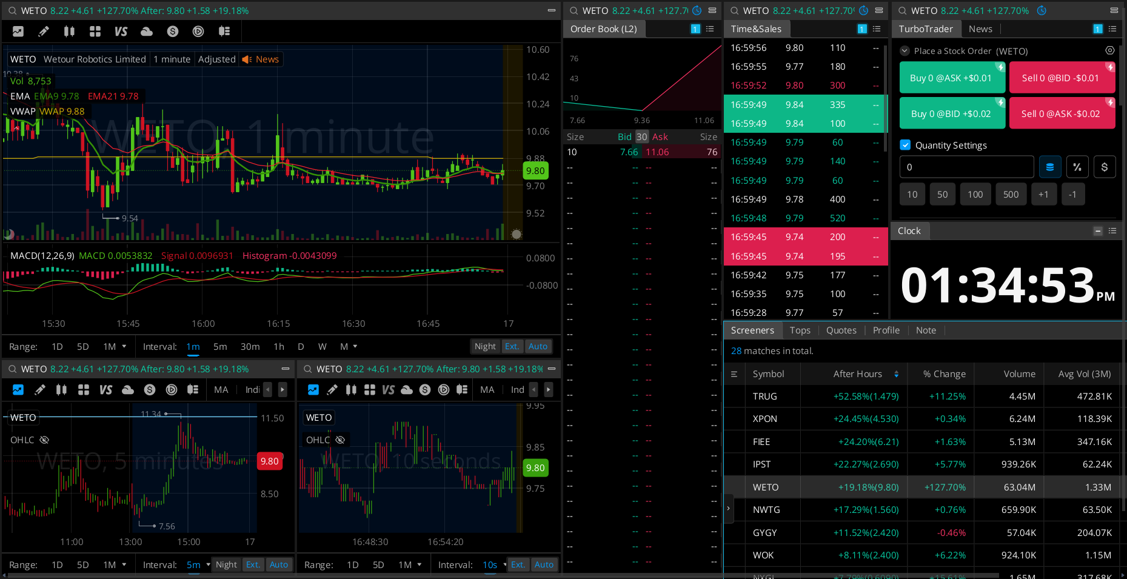Click the cloud icon in the 5-minute chart toolbar
Screen dimensions: 1127x579
point(128,390)
